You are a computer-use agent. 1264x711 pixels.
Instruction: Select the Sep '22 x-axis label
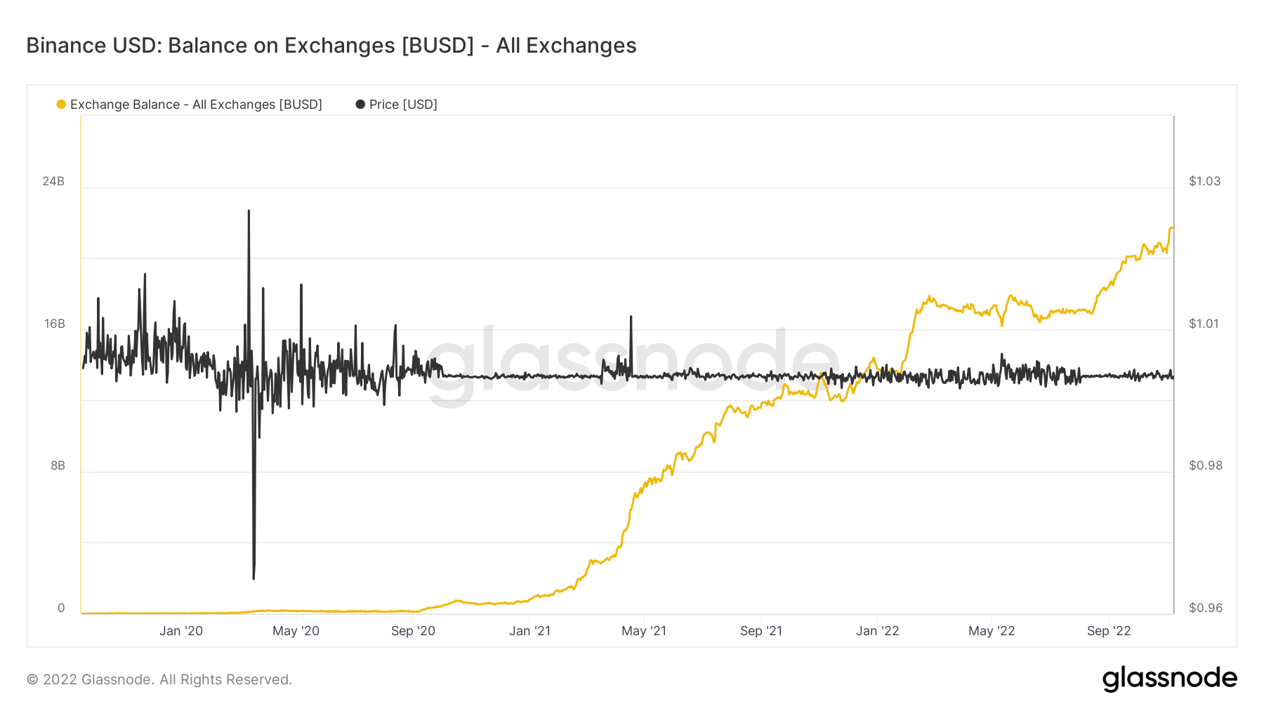pos(1109,631)
